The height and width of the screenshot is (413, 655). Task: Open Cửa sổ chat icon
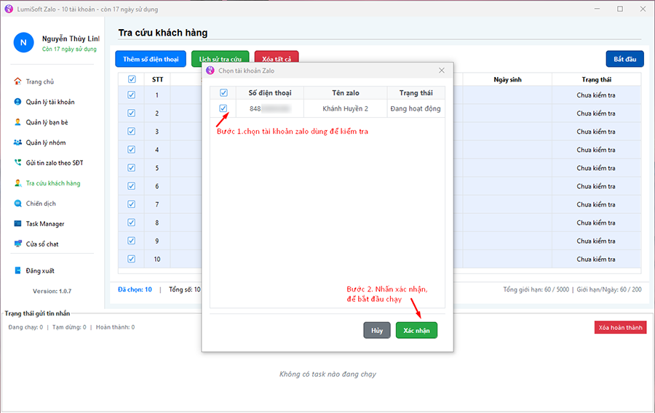17,244
